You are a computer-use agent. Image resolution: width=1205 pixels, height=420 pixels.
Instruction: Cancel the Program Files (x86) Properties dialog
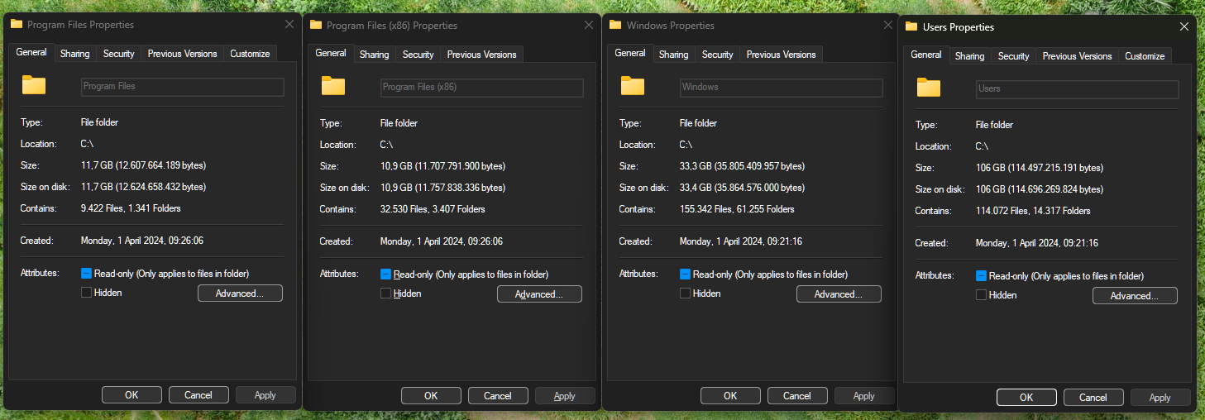(498, 396)
